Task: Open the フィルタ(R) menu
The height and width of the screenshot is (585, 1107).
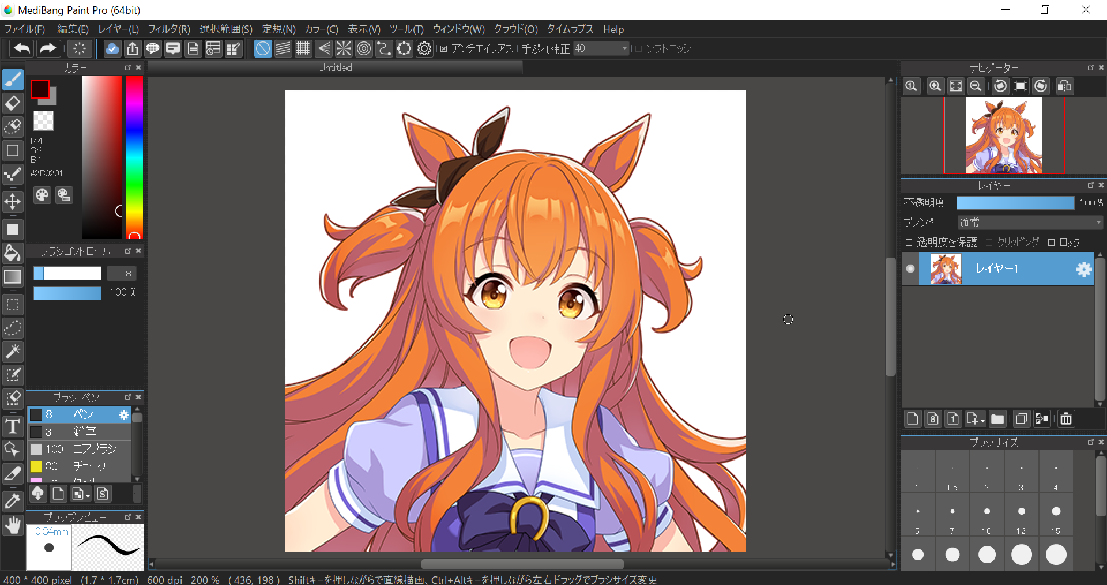Action: click(x=168, y=29)
